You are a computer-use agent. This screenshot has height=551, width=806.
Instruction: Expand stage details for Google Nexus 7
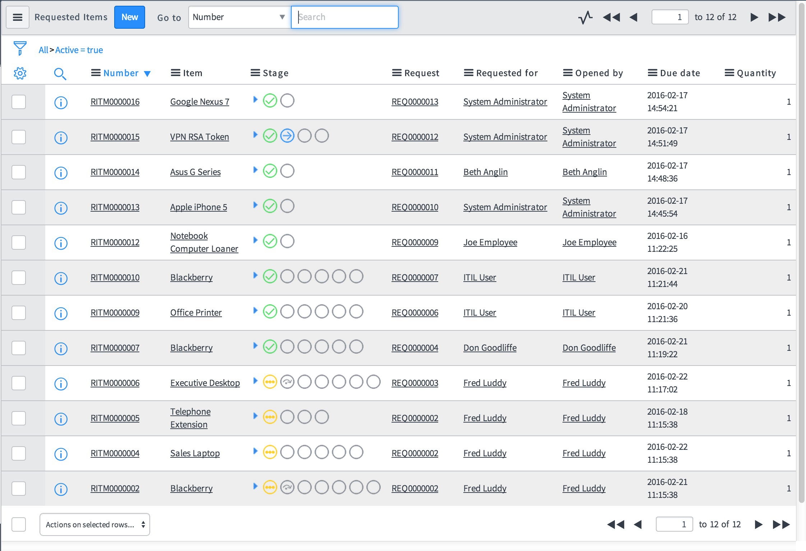(x=255, y=99)
